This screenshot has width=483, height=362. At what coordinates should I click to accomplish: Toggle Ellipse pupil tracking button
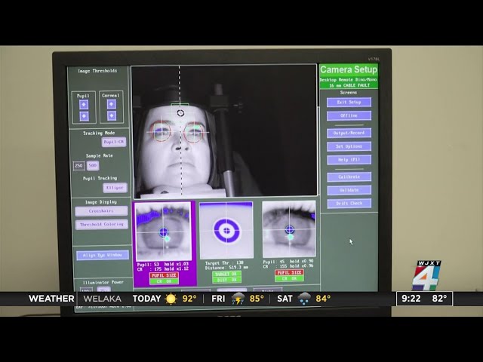coord(115,188)
